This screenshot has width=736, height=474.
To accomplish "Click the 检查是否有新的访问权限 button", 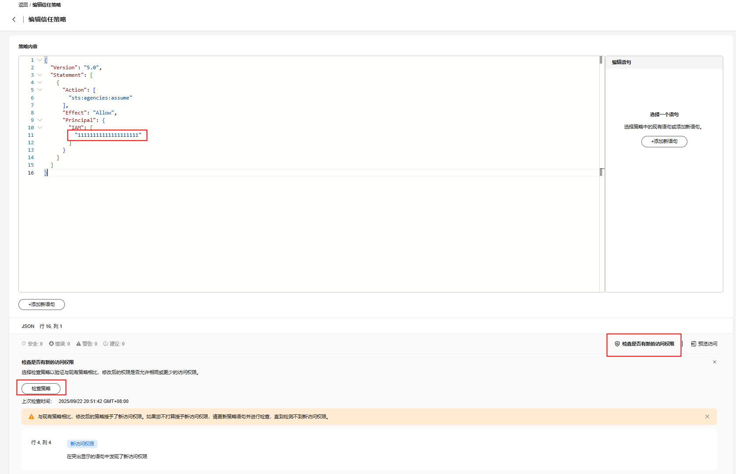I will [644, 344].
